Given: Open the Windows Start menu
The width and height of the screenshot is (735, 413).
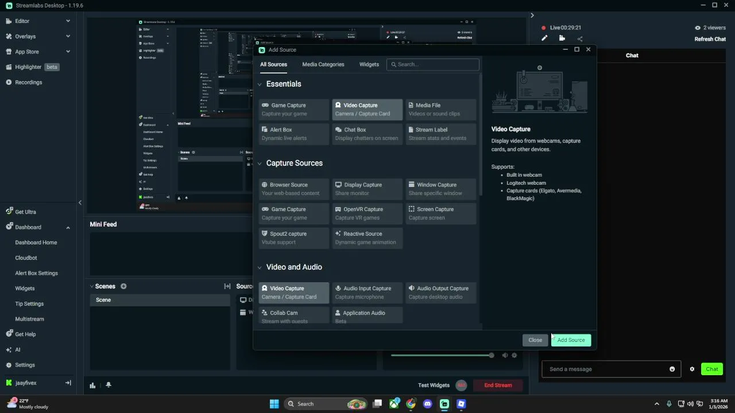Looking at the screenshot, I should click(x=274, y=404).
